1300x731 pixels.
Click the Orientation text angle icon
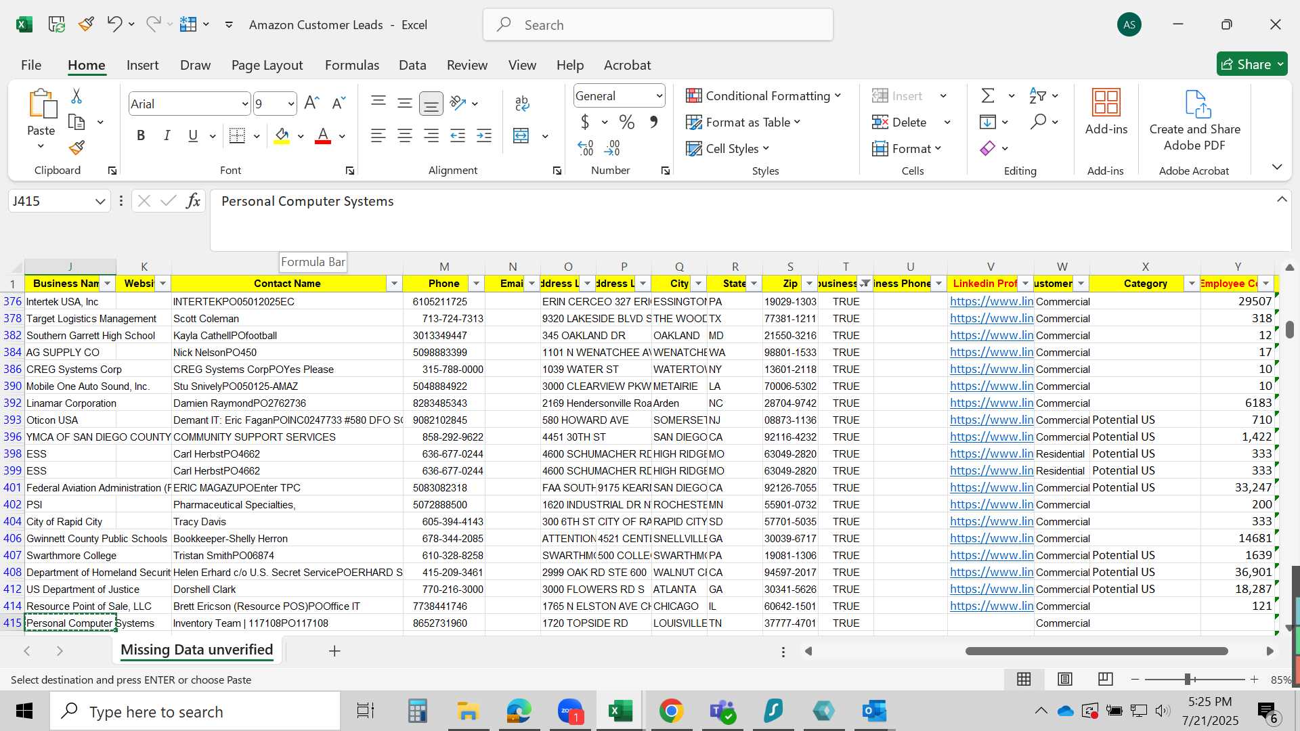click(458, 103)
